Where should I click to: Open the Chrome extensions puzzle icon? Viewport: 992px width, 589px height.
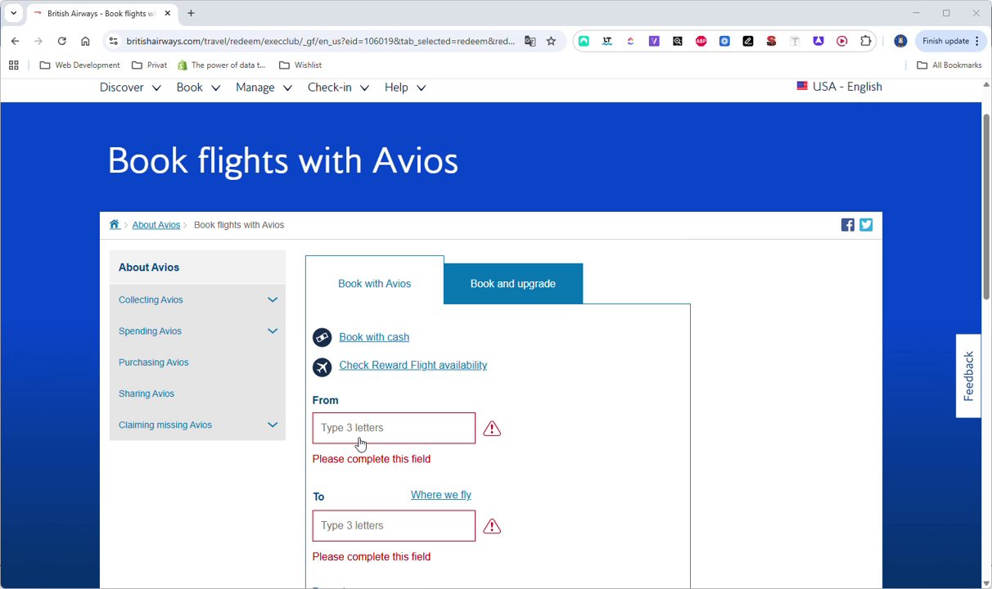point(866,41)
